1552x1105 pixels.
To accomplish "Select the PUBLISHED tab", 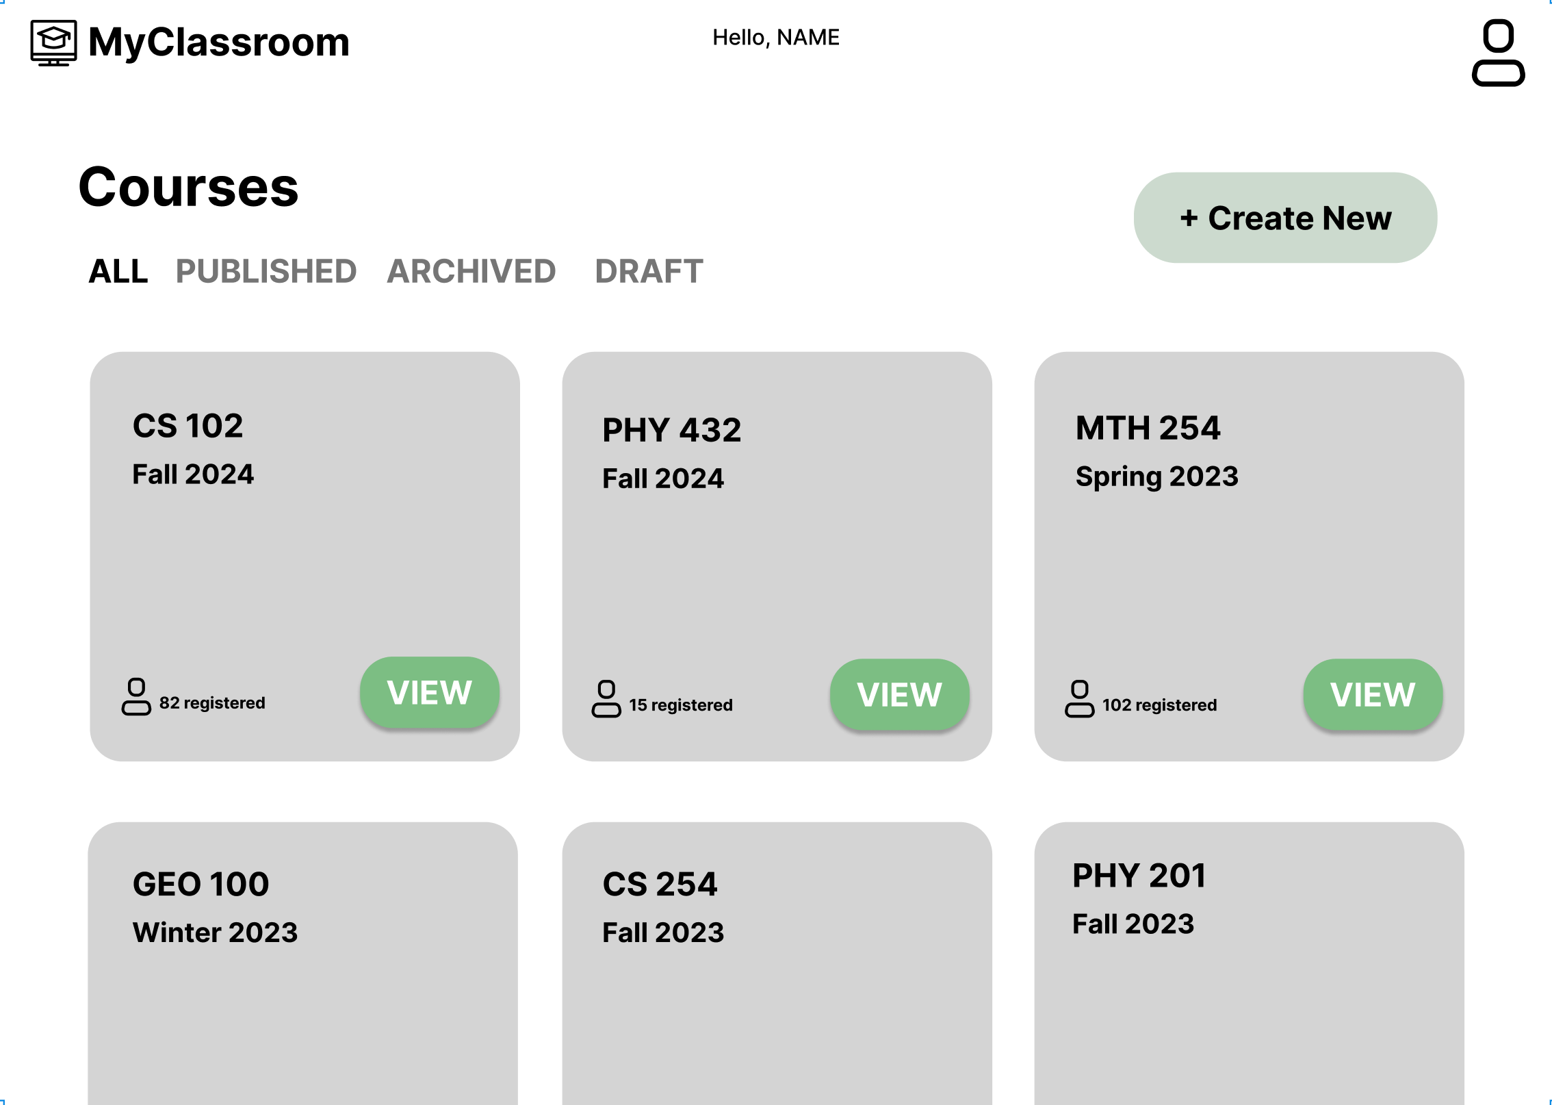I will click(266, 271).
